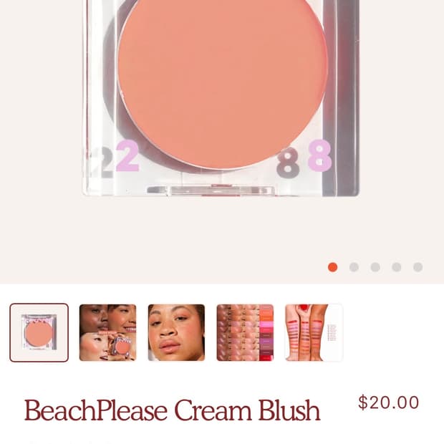The height and width of the screenshot is (444, 444).
Task: Open the shade grid swatches thumbnail
Action: click(x=245, y=332)
